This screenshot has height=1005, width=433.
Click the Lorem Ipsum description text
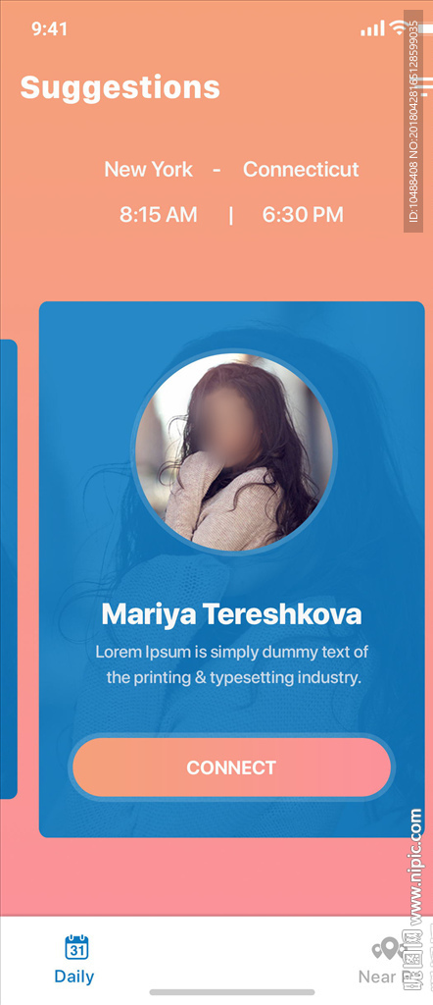coord(233,664)
